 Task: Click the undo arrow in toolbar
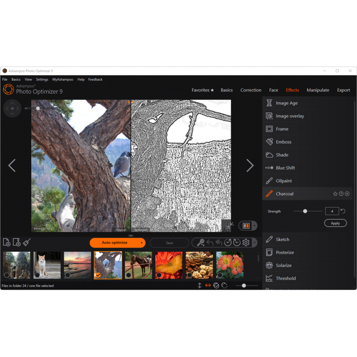point(210,243)
